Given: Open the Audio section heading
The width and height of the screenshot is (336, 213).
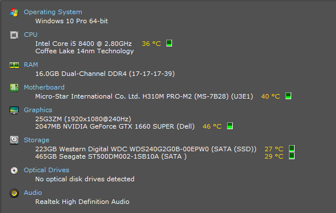Looking at the screenshot, I should point(33,193).
